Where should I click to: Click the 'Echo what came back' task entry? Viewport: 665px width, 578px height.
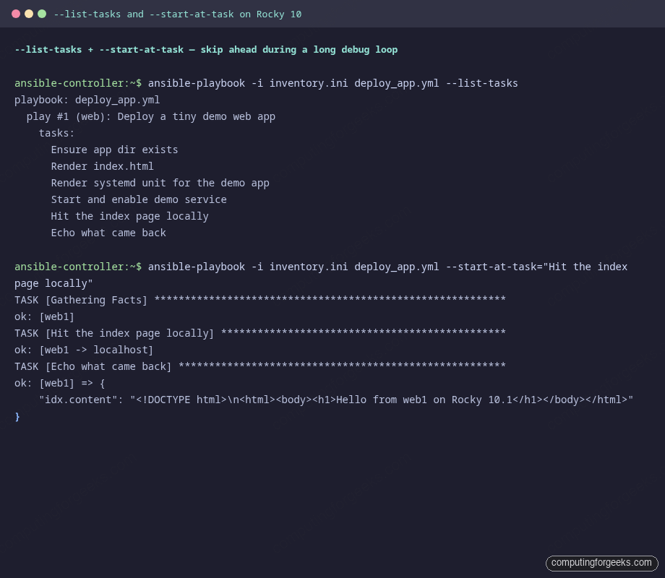[108, 233]
